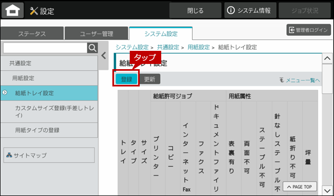Tap the 閉じる button
The height and width of the screenshot is (196, 334).
click(195, 10)
